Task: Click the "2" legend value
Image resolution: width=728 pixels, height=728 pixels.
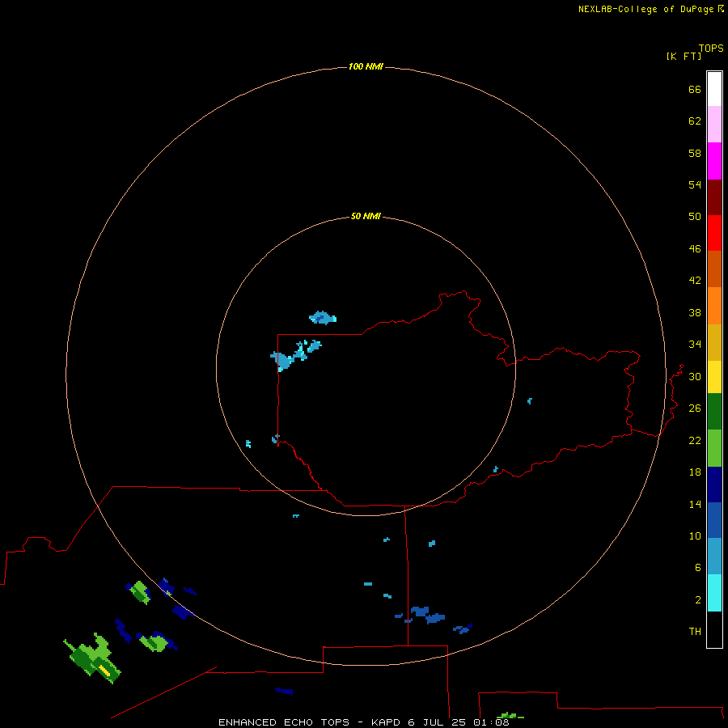Action: pos(698,600)
